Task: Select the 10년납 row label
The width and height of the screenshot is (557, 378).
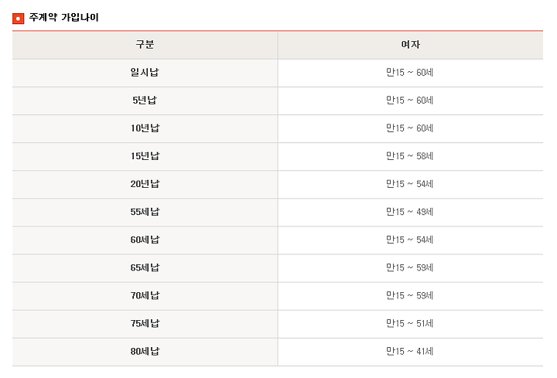Action: coord(145,128)
